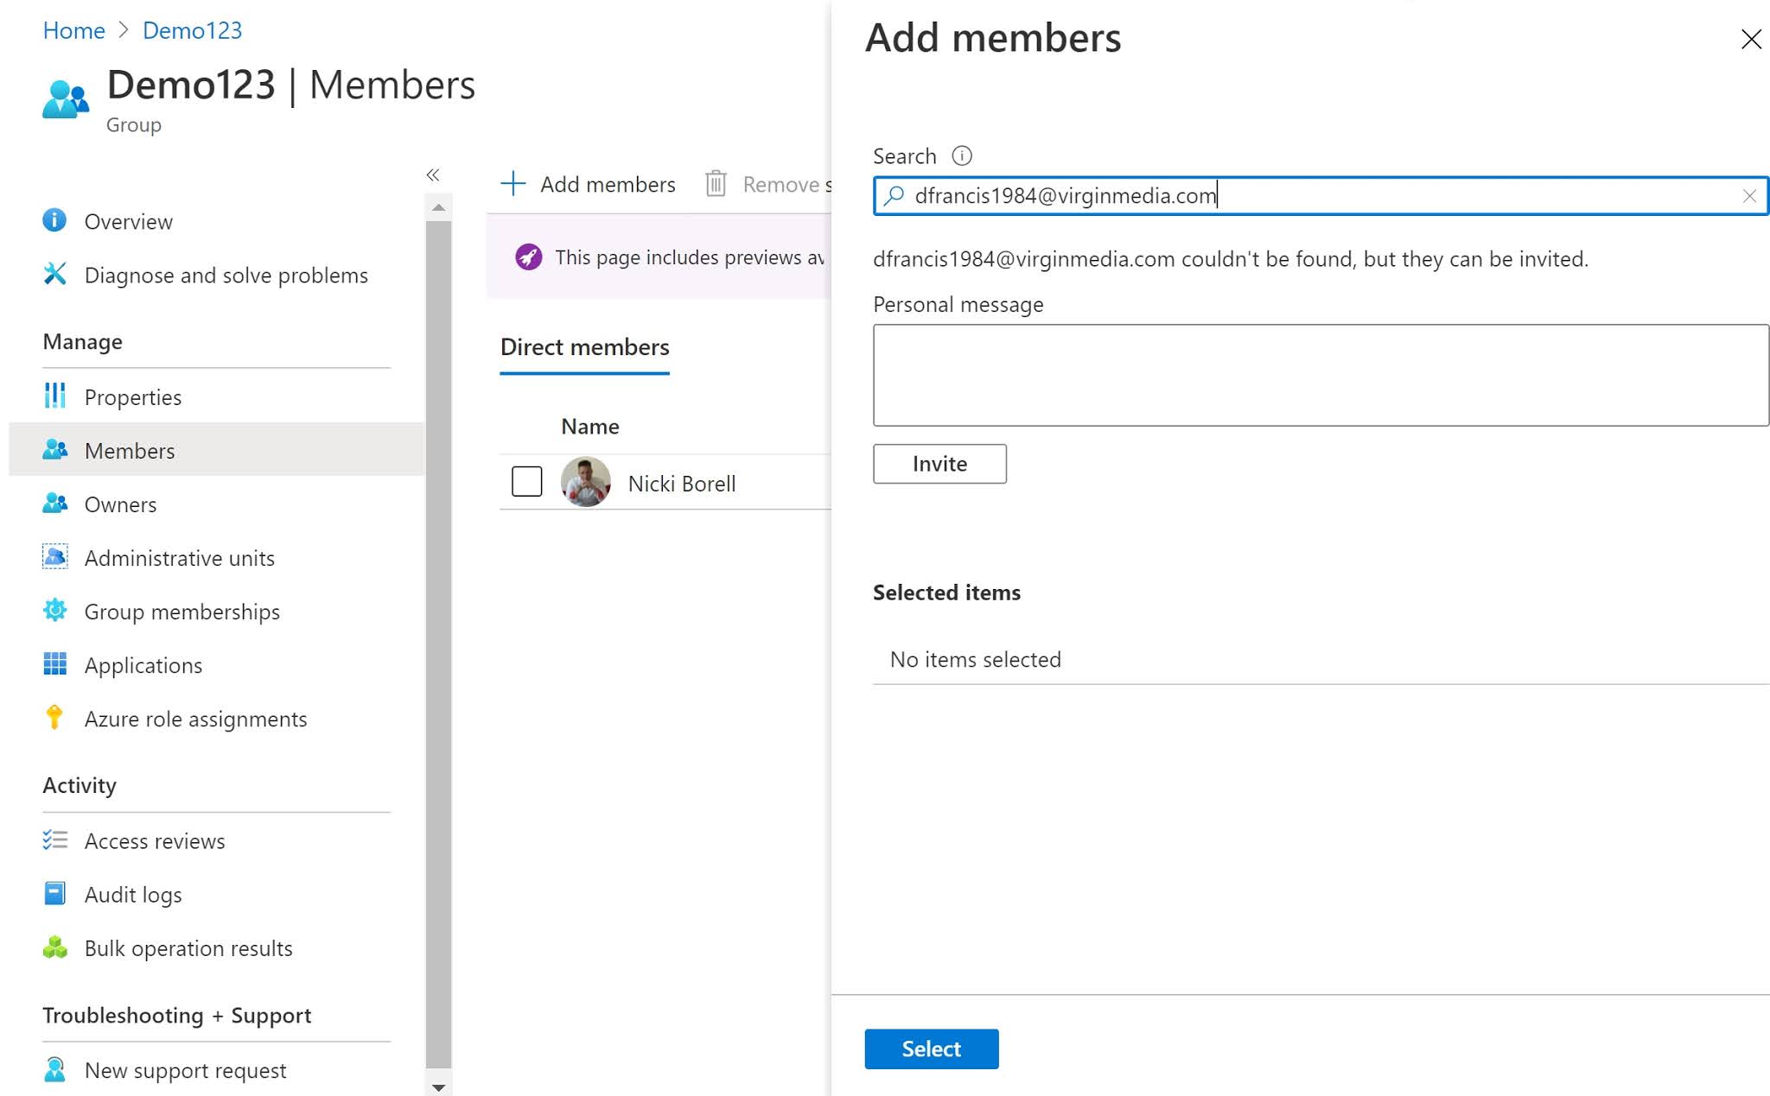The width and height of the screenshot is (1770, 1096).
Task: Switch to the Direct members tab
Action: [584, 347]
